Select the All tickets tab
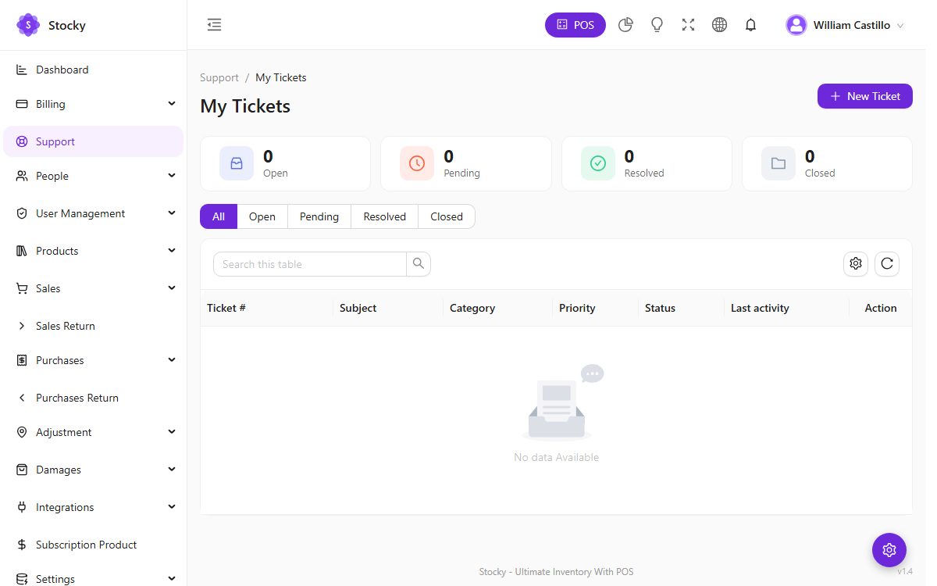 [219, 216]
